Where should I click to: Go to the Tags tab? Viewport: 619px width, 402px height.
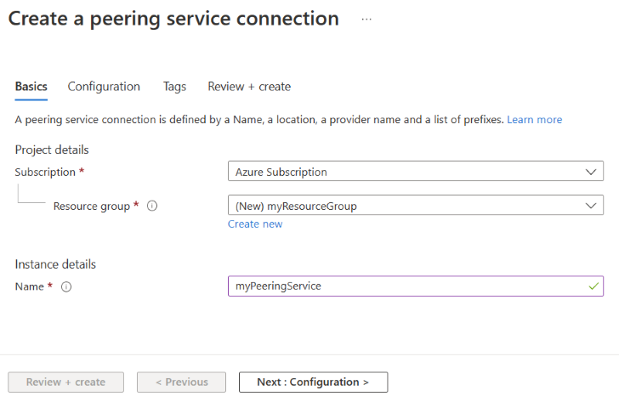[x=174, y=87]
